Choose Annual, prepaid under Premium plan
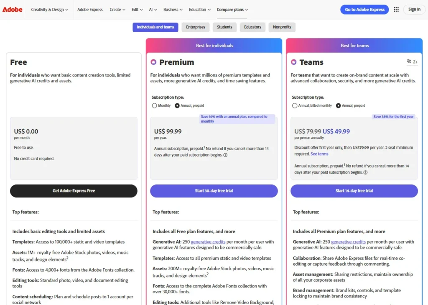The height and width of the screenshot is (305, 428). [177, 106]
